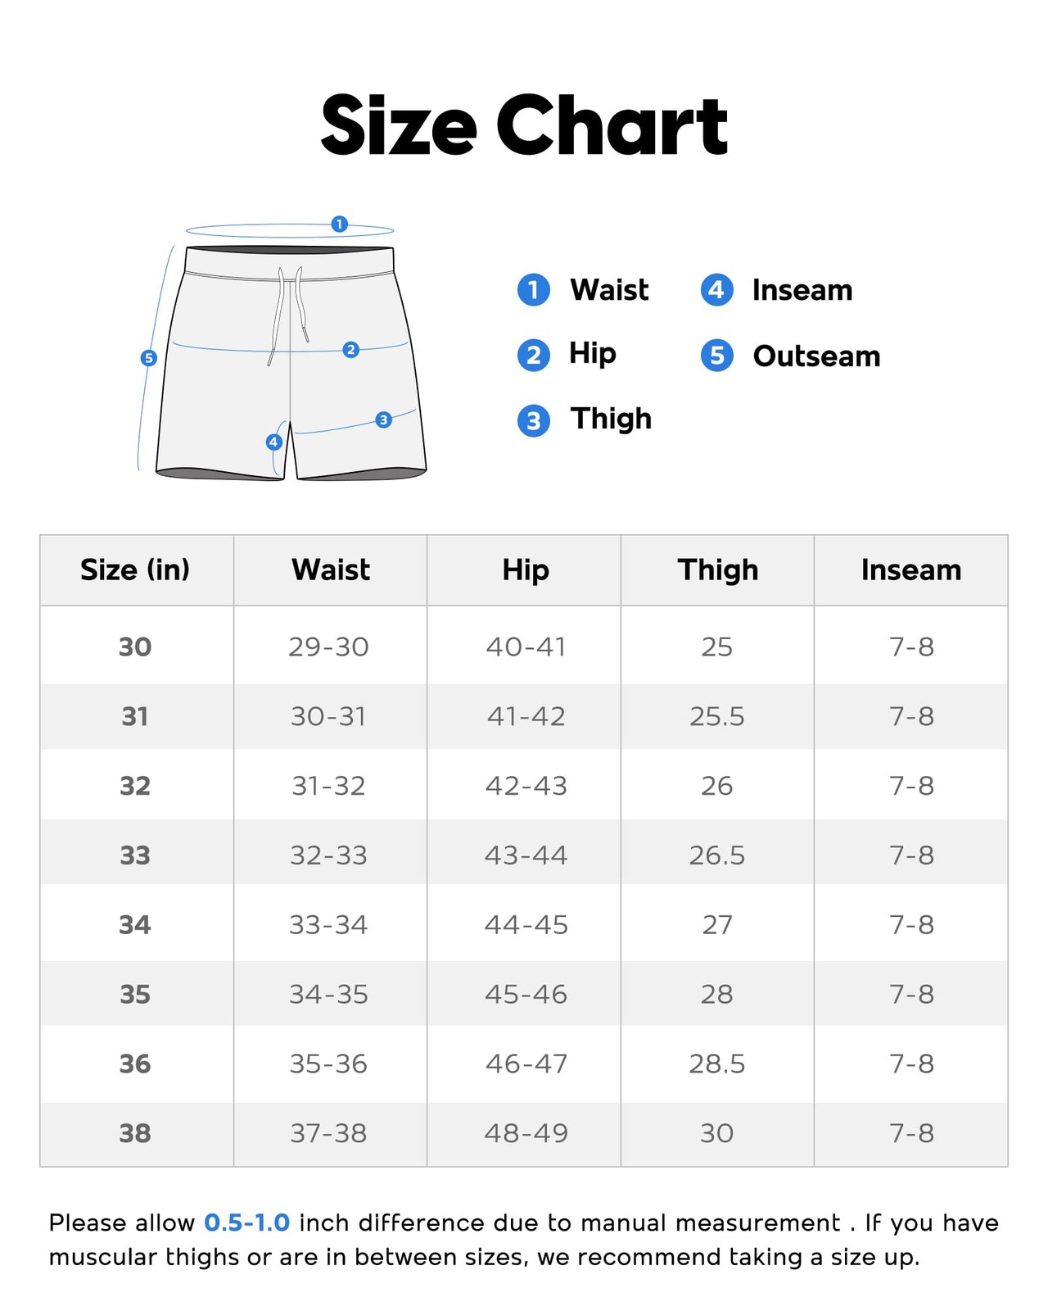Image resolution: width=1048 pixels, height=1311 pixels.
Task: Select the Thigh column header
Action: click(718, 569)
